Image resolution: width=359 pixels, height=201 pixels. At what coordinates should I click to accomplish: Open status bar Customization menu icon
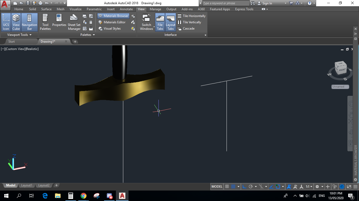coord(356,187)
